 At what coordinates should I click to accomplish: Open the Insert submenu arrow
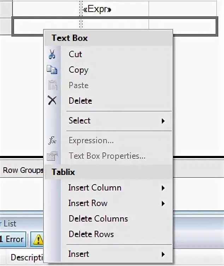click(x=163, y=254)
